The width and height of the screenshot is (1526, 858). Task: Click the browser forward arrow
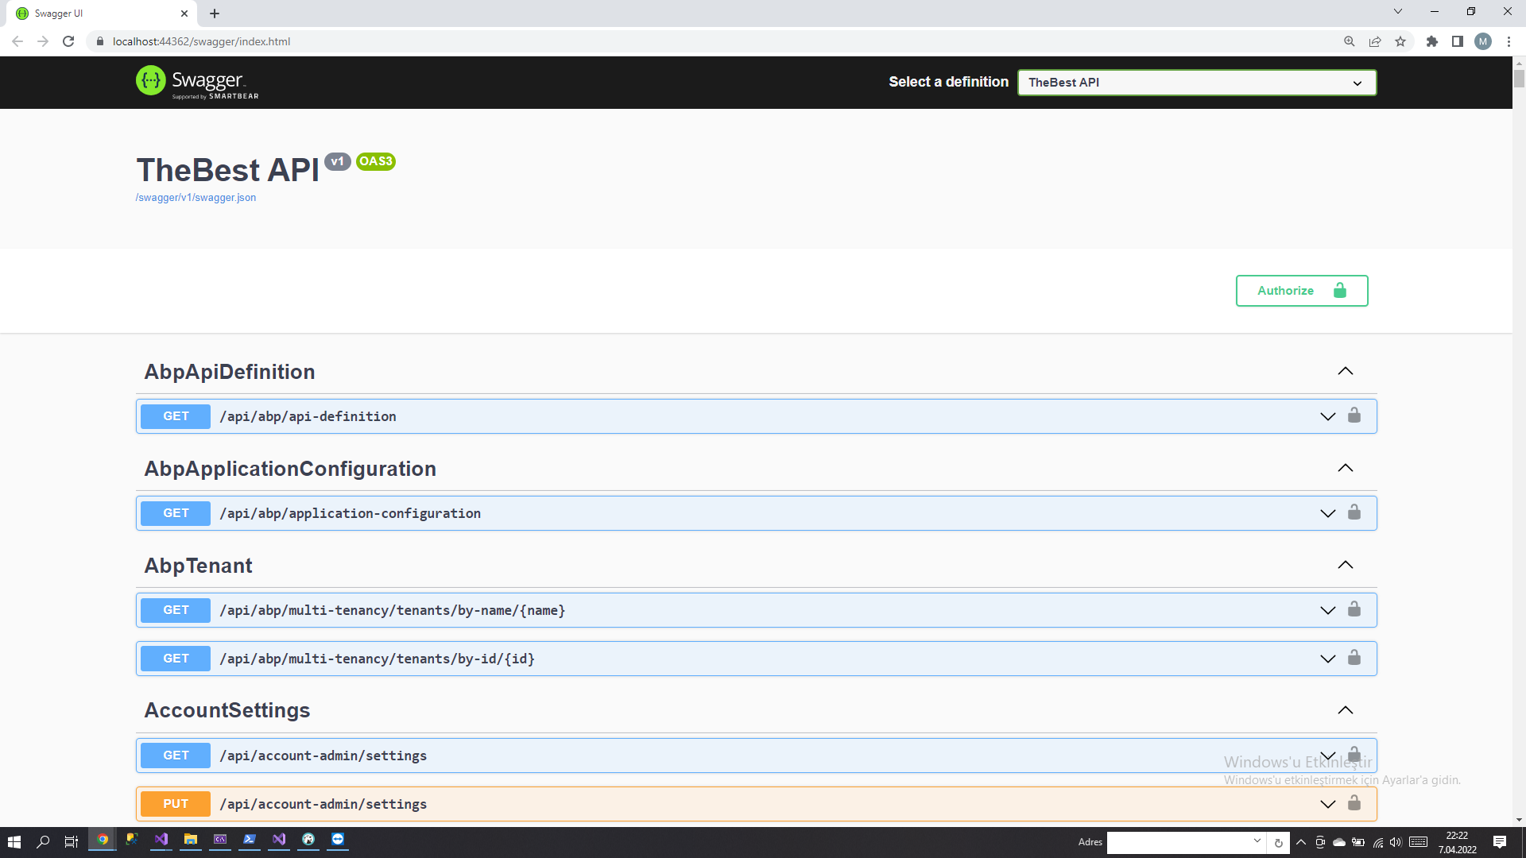(43, 41)
